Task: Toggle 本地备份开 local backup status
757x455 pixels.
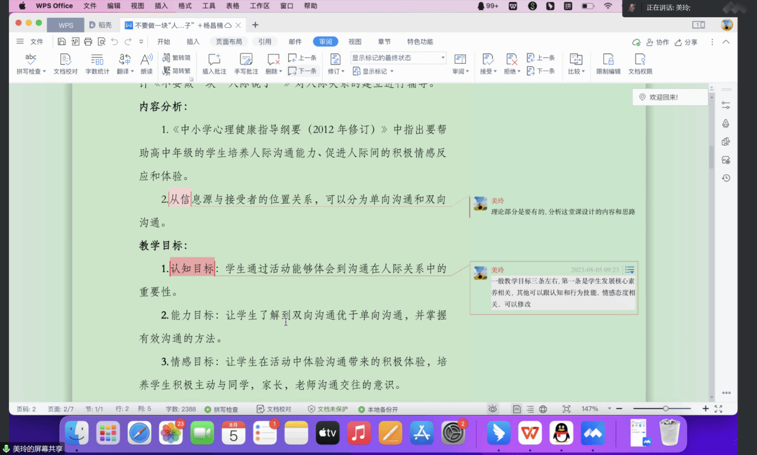Action: pos(378,410)
